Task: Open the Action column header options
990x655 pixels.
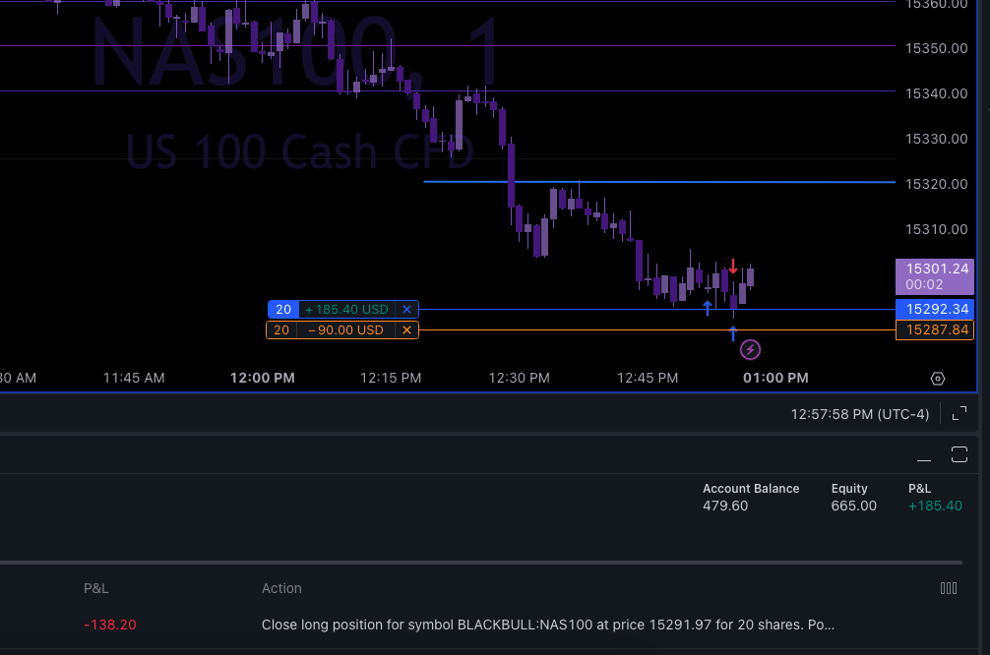Action: point(281,588)
